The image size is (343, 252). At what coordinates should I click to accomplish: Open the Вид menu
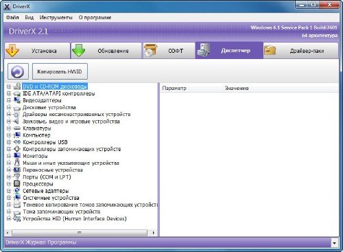tap(29, 17)
